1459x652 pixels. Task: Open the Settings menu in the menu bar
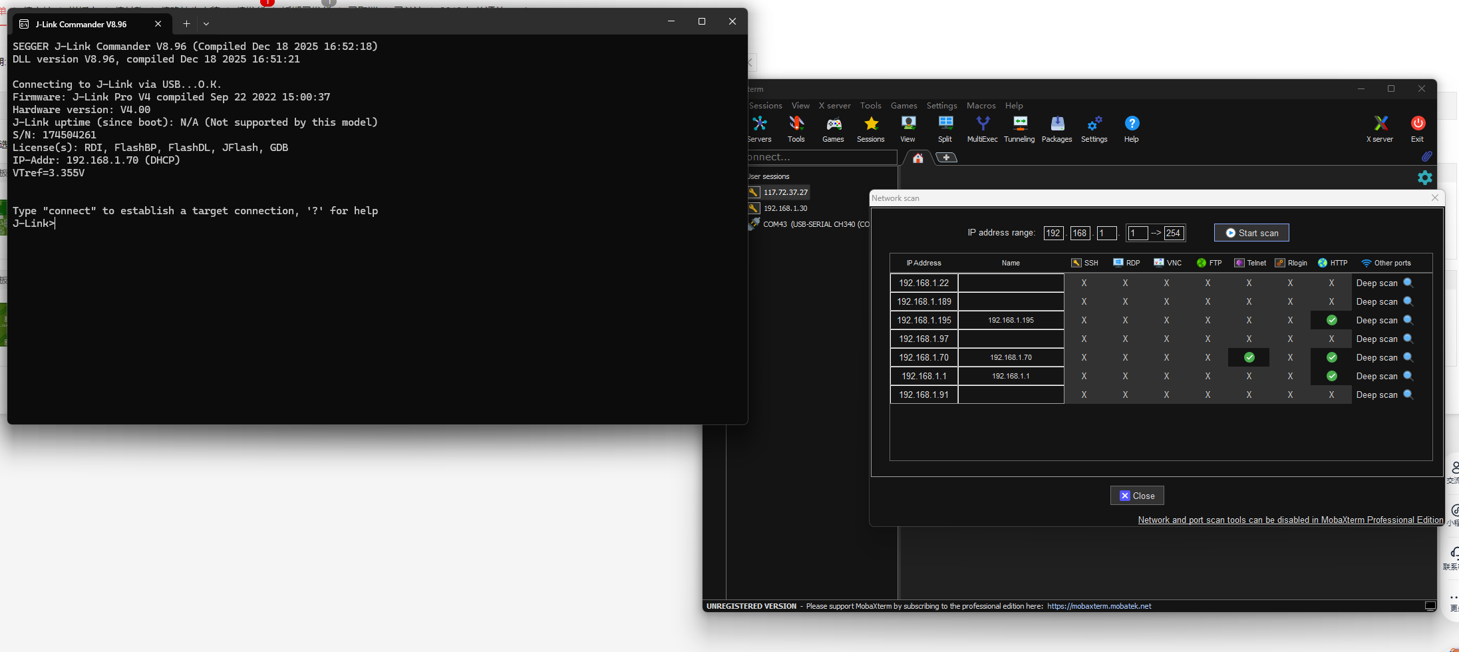pyautogui.click(x=941, y=106)
